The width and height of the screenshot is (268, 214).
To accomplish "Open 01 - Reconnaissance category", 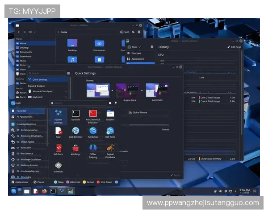I will tap(28, 130).
